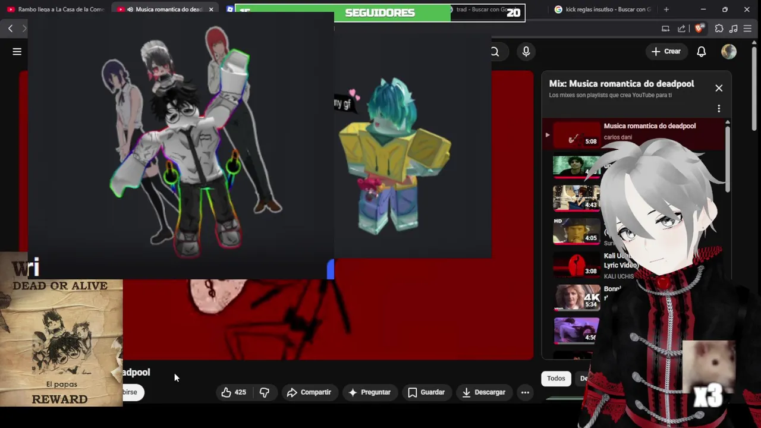Go back with the browser back arrow
The height and width of the screenshot is (428, 761).
(10, 29)
